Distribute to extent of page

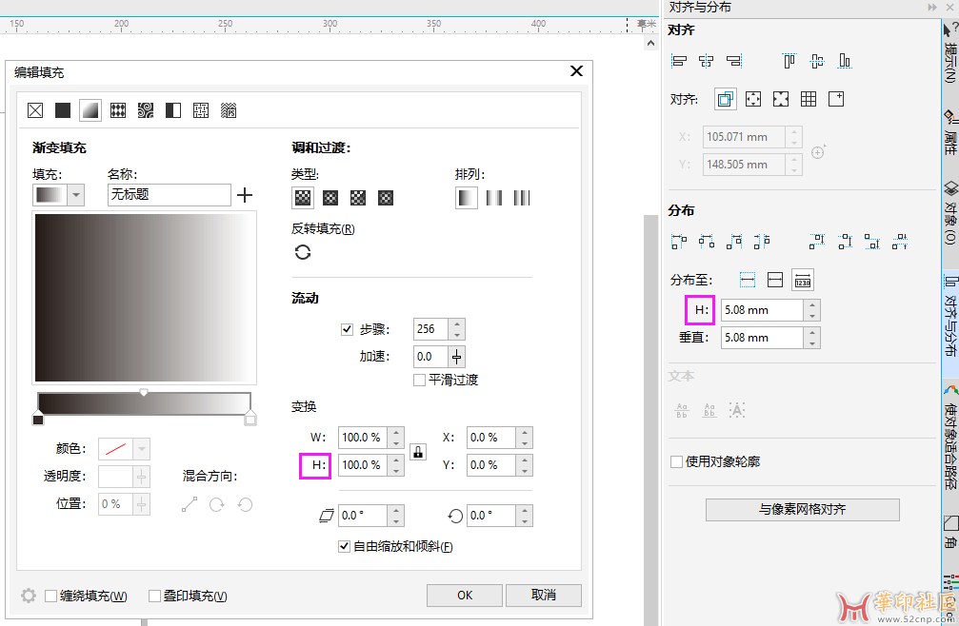point(775,280)
